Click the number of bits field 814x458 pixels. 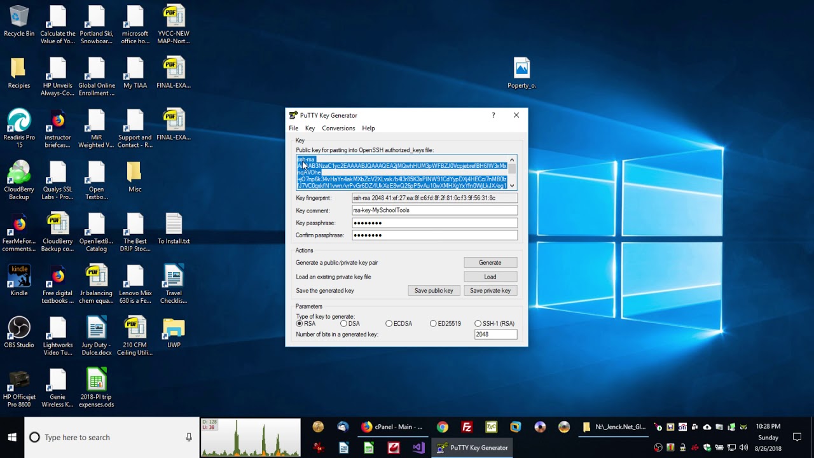495,335
